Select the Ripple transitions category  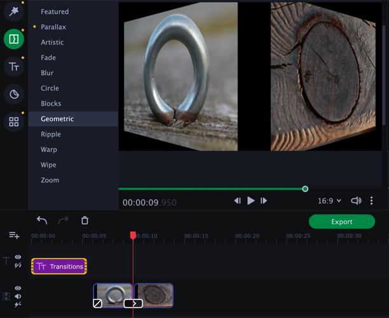51,134
